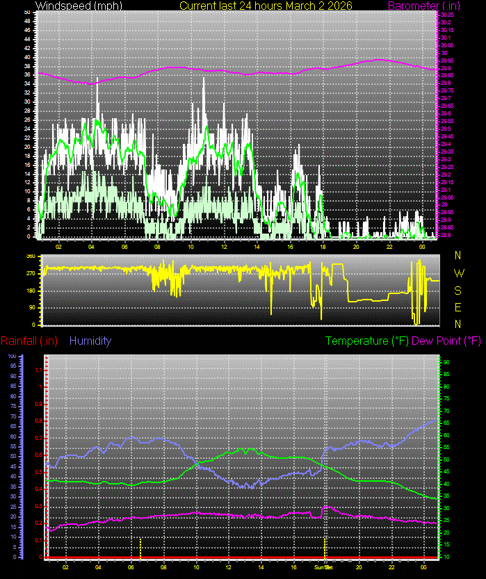
Task: Click the blue Humidity legend label
Action: (x=90, y=341)
